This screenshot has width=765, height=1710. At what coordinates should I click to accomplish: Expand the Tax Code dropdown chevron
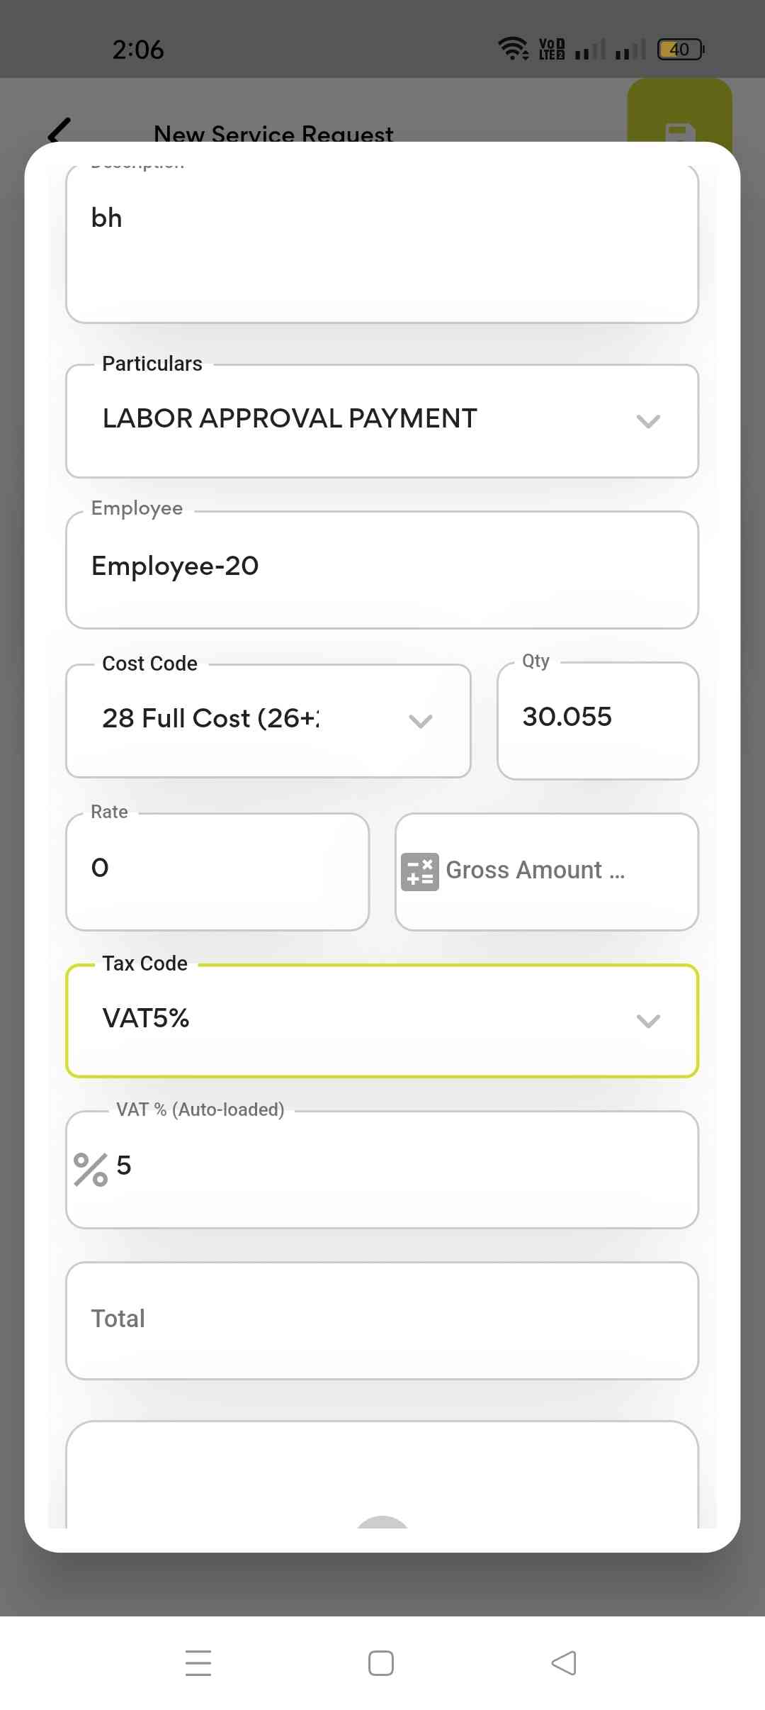pos(648,1021)
